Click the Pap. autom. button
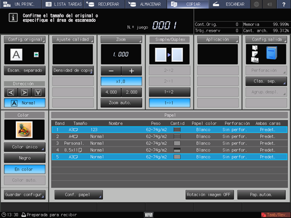 tap(261, 194)
